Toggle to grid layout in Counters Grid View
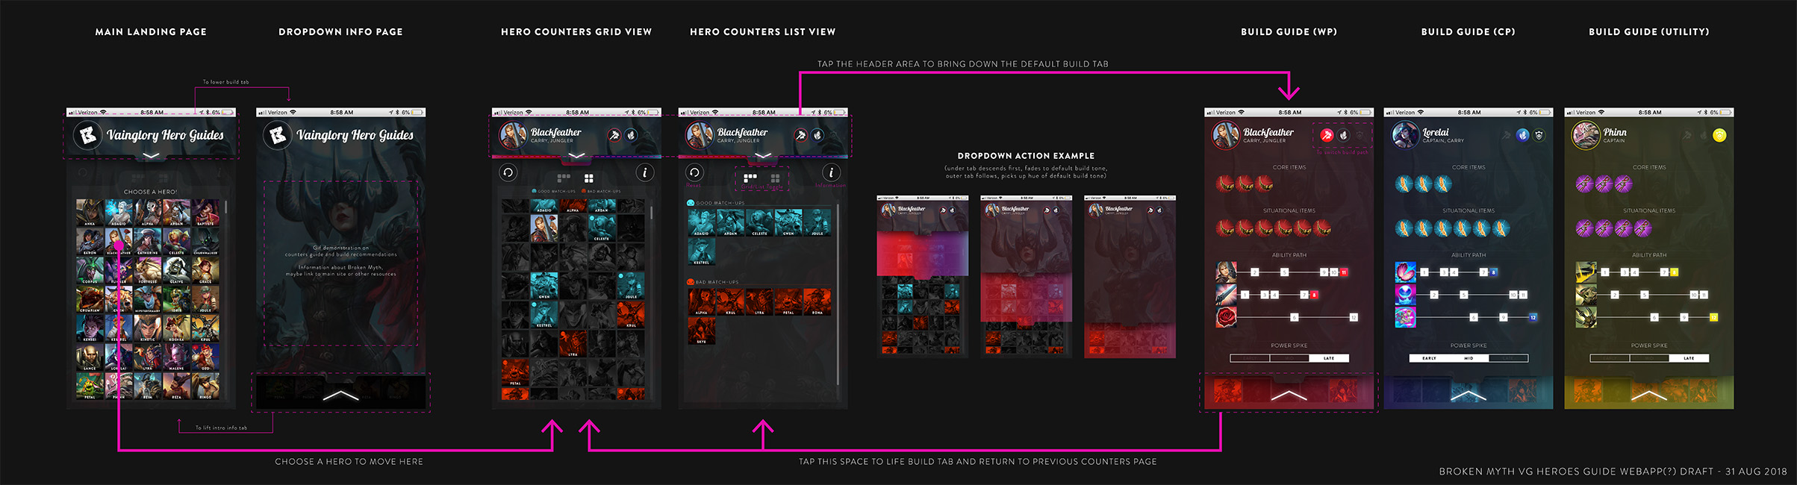The width and height of the screenshot is (1797, 485). click(588, 178)
